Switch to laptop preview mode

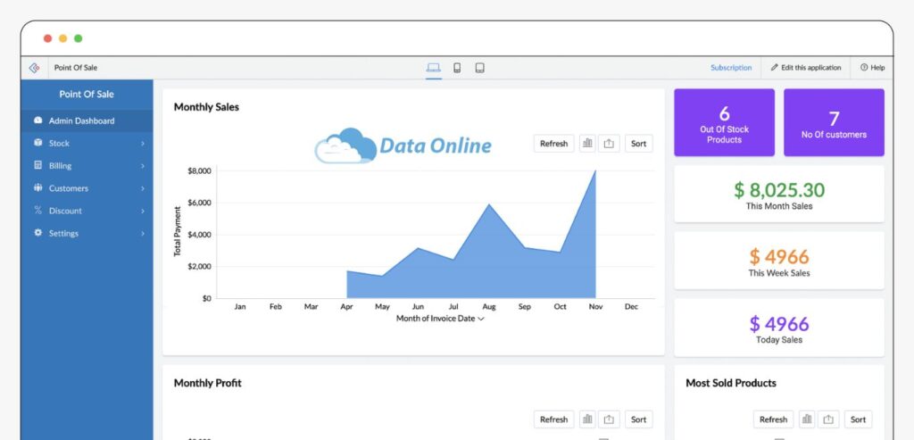click(433, 68)
